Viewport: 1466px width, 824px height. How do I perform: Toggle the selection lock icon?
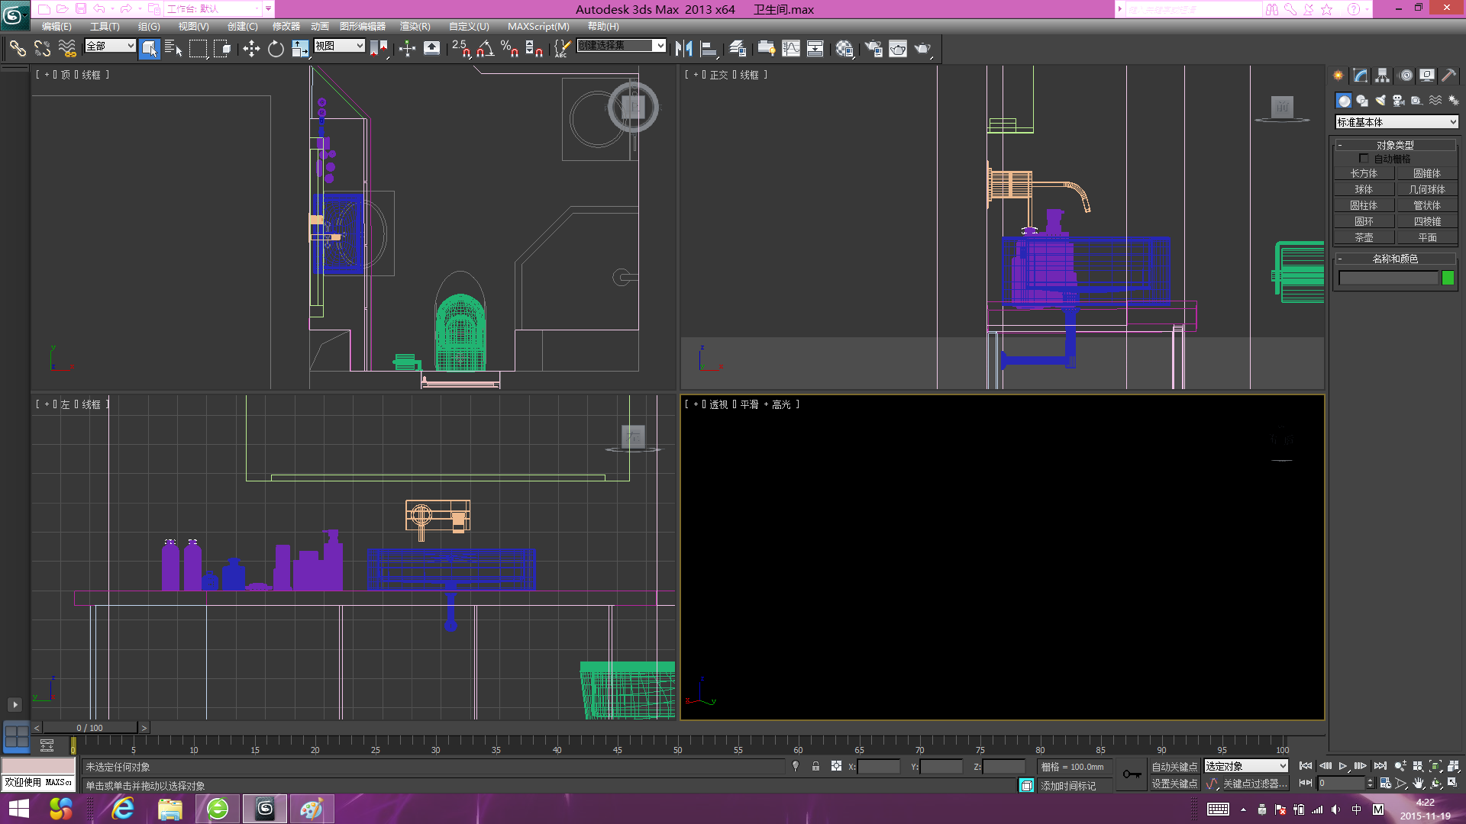(x=815, y=766)
